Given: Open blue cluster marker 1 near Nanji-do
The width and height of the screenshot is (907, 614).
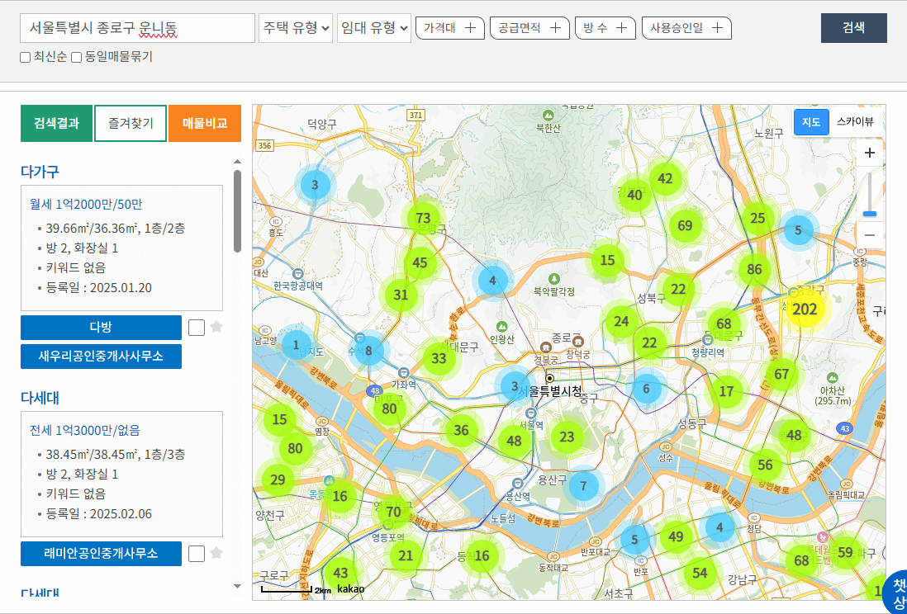Looking at the screenshot, I should 297,345.
